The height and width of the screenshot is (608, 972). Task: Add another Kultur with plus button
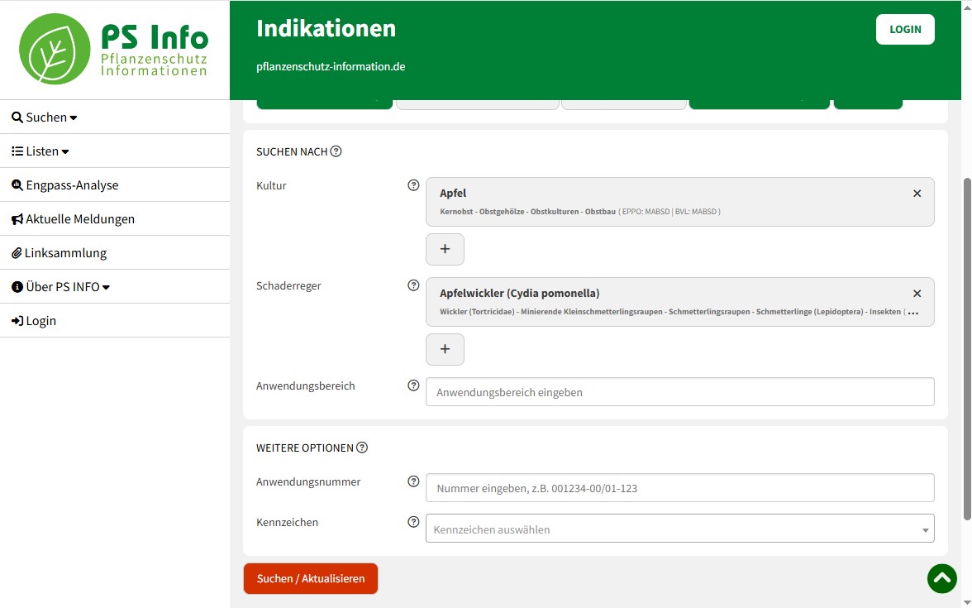pyautogui.click(x=445, y=249)
